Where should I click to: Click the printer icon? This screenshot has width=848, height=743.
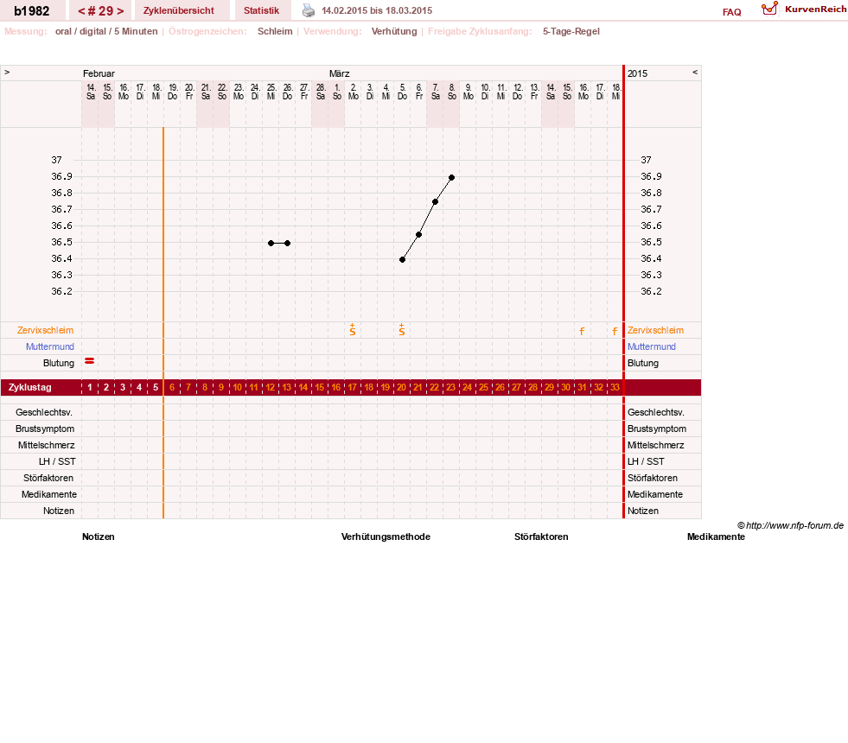coord(309,10)
